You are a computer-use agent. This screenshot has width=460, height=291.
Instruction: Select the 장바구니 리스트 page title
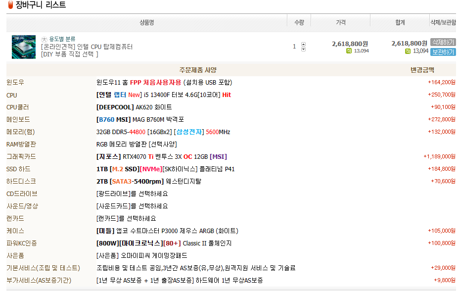click(41, 5)
